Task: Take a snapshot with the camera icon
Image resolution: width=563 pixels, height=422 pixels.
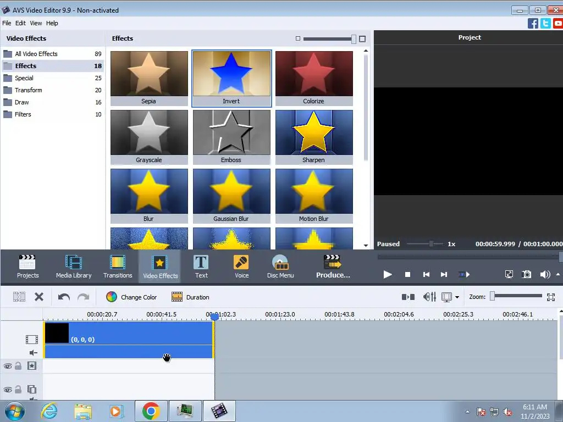Action: pos(526,275)
